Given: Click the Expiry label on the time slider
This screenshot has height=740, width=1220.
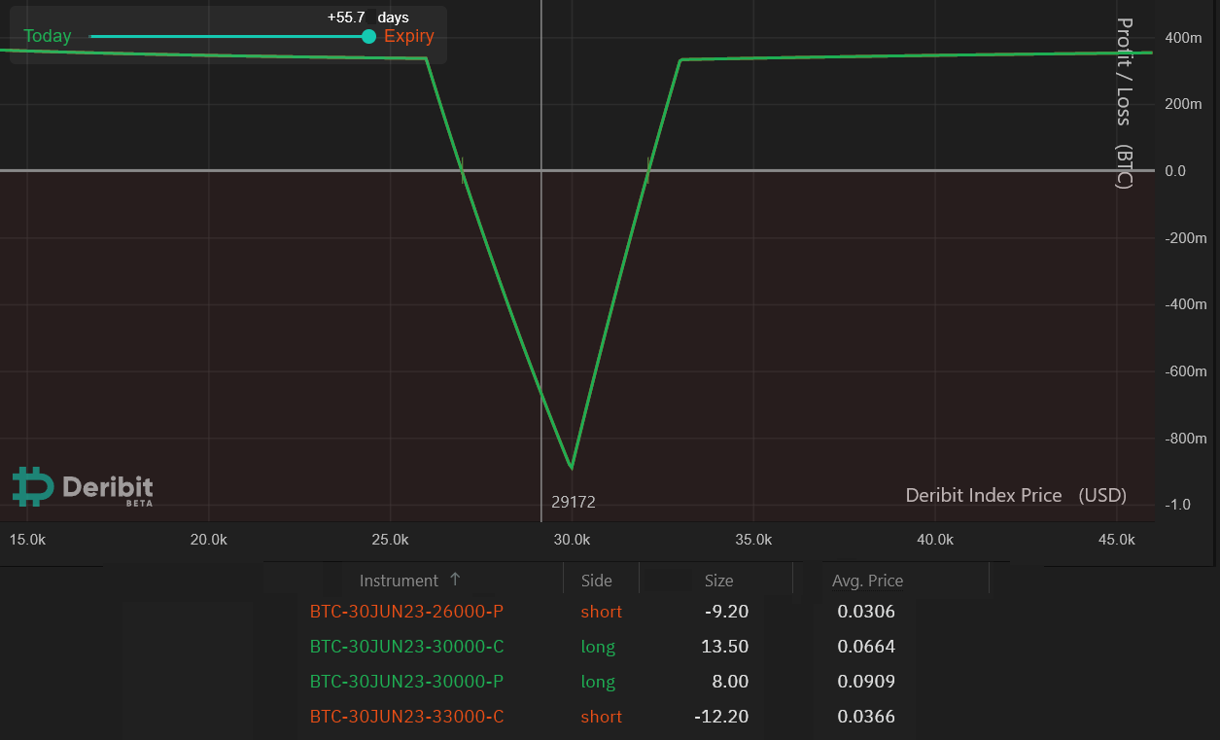Looking at the screenshot, I should (x=408, y=36).
